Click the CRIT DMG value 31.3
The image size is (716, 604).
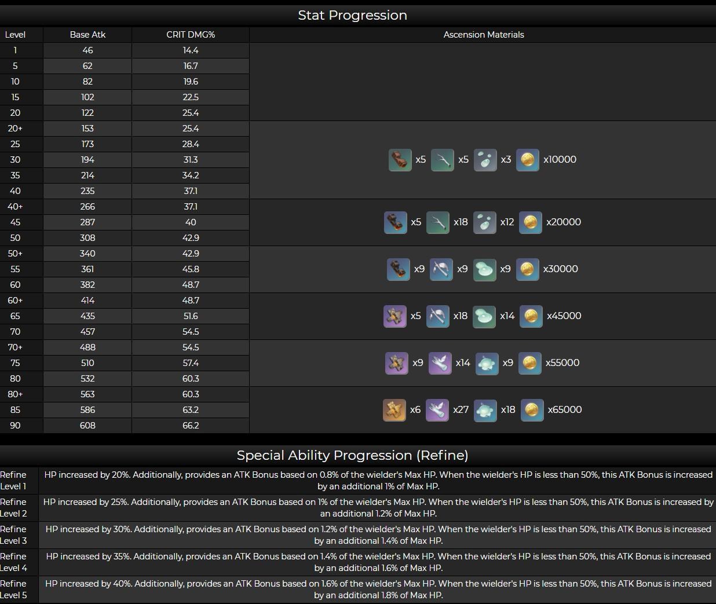pos(191,160)
